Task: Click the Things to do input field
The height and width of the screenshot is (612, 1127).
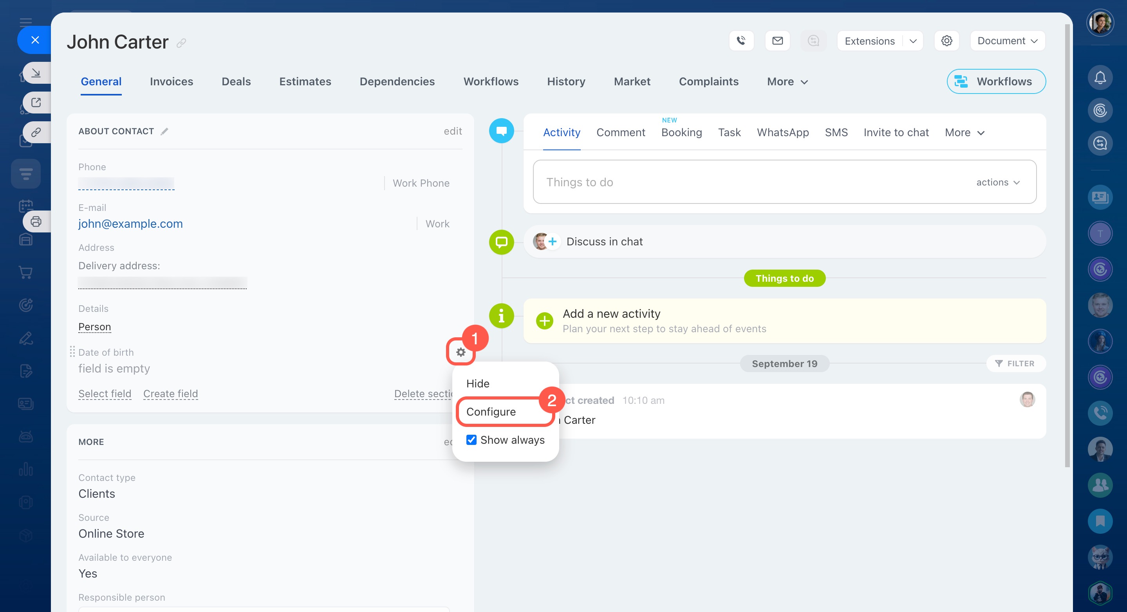Action: pyautogui.click(x=744, y=182)
